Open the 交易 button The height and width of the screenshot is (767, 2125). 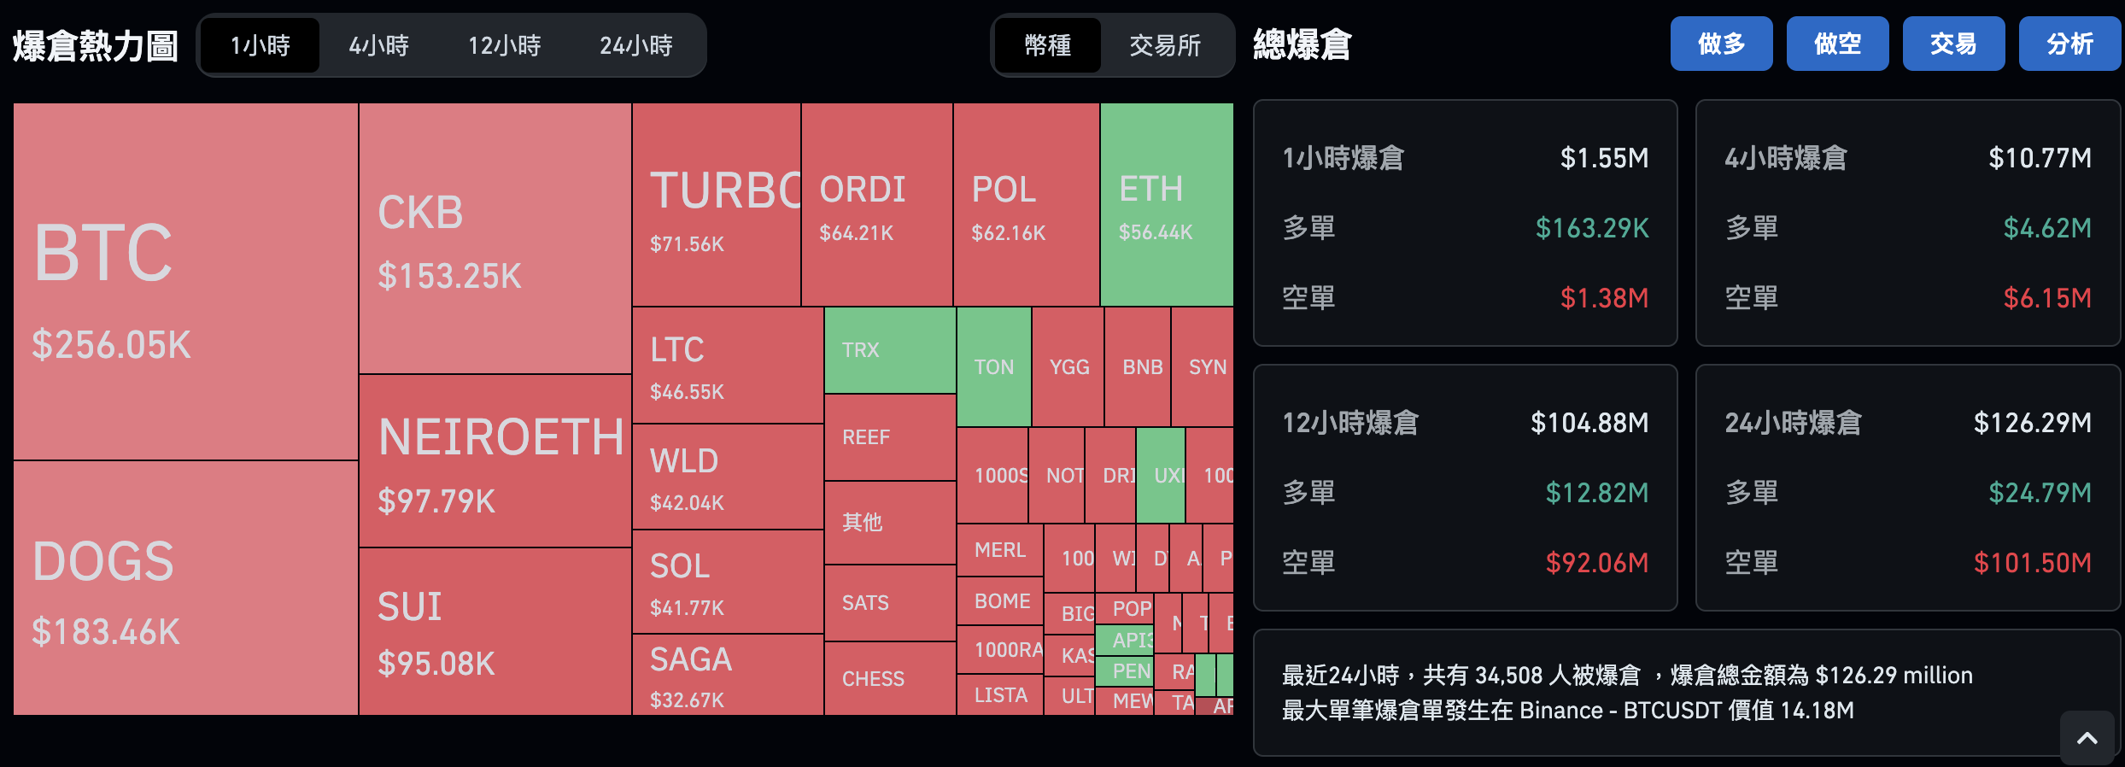pyautogui.click(x=1953, y=44)
